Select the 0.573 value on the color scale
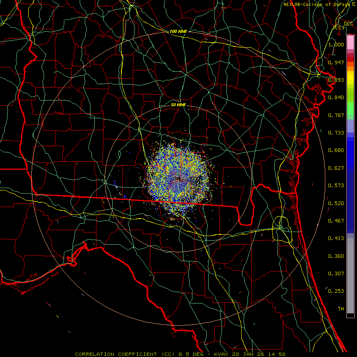 (x=336, y=186)
